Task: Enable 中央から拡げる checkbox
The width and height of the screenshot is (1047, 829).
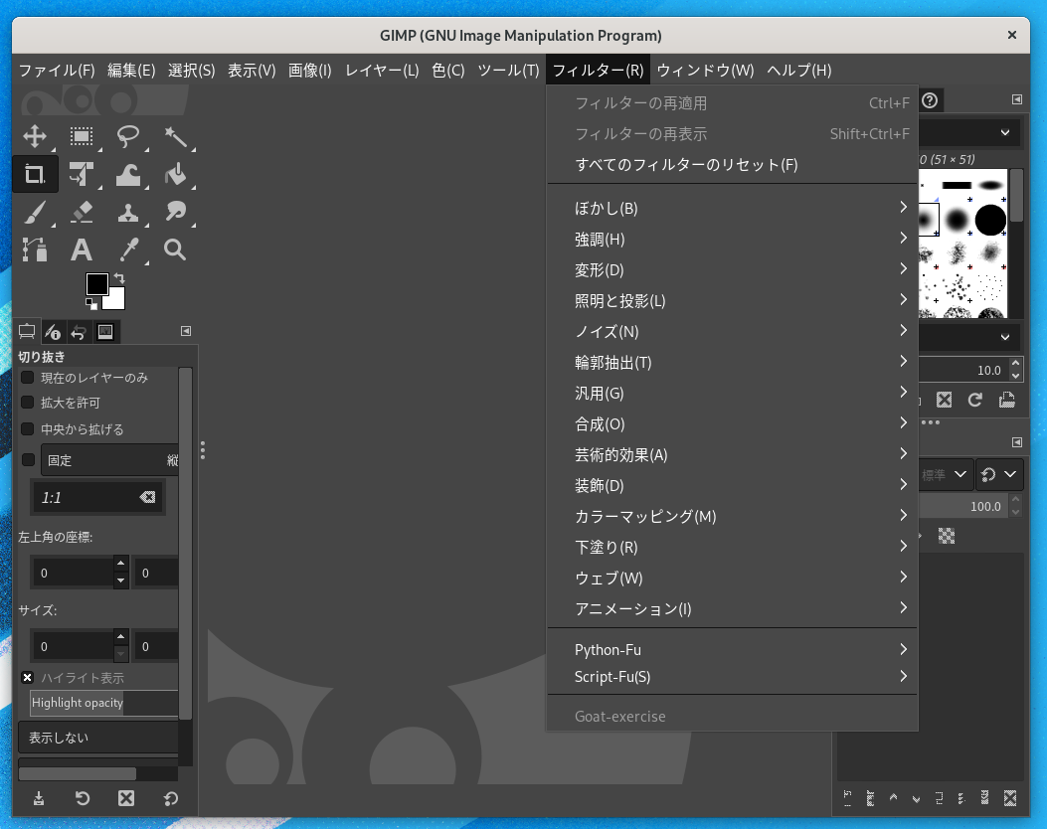Action: tap(28, 429)
